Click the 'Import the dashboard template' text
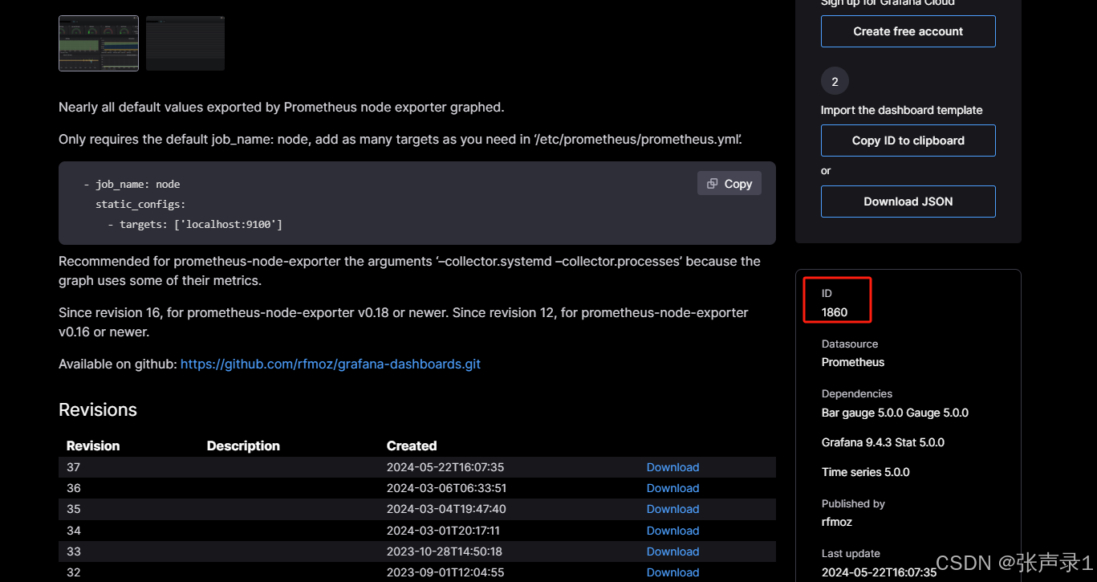The image size is (1097, 582). [x=901, y=110]
